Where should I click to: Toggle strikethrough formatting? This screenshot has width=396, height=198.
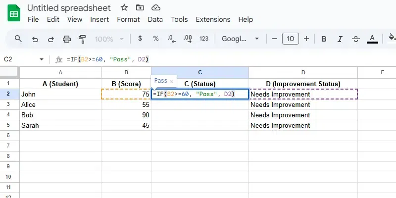coord(356,39)
